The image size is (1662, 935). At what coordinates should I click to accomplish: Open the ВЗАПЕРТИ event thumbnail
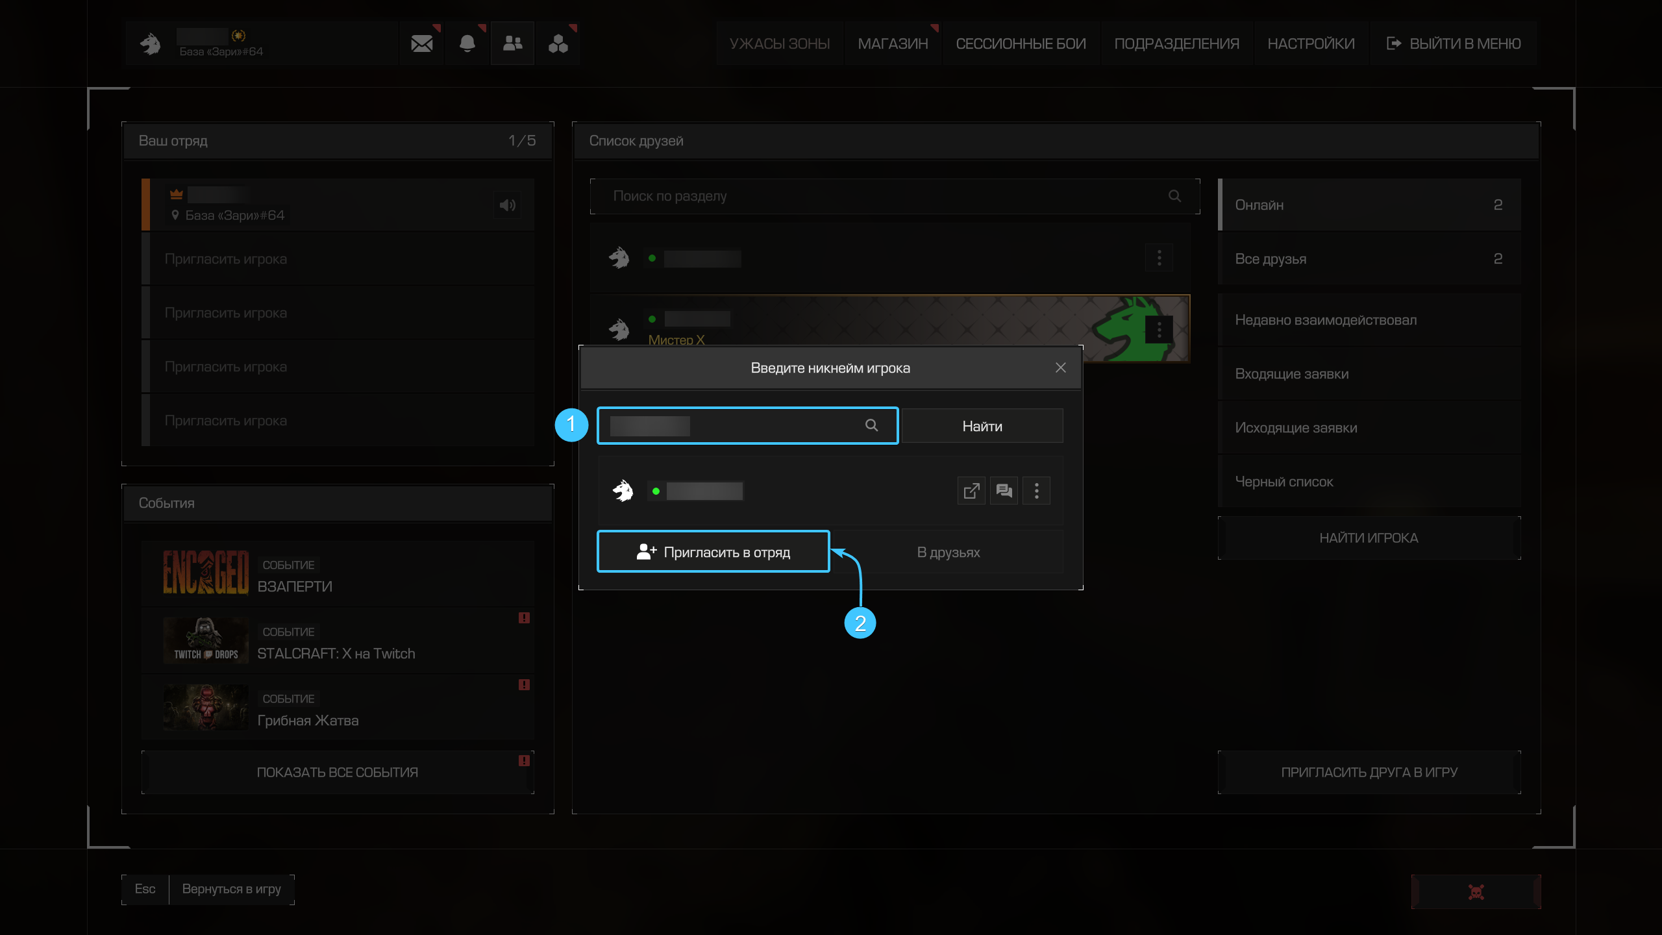click(206, 573)
